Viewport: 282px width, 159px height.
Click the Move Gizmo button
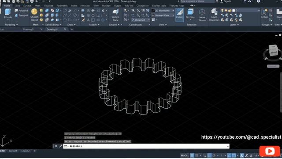(x=202, y=15)
